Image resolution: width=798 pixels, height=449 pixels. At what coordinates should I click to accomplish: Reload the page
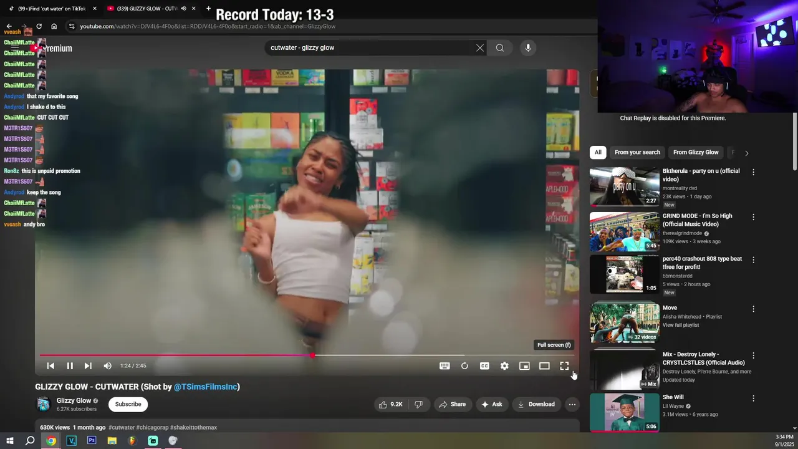39,26
